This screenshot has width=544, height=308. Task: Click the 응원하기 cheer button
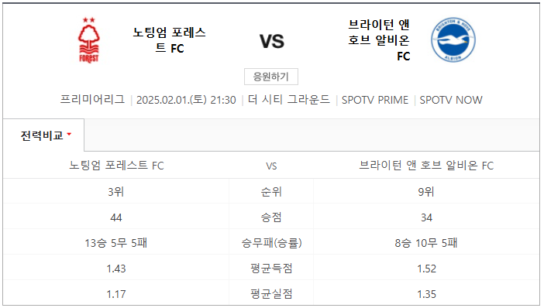(x=271, y=77)
